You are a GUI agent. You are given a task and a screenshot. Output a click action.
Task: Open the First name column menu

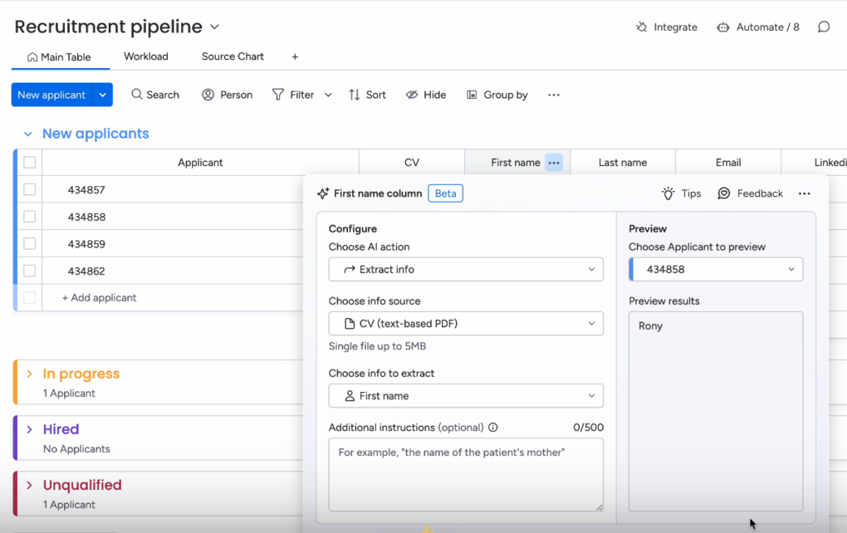(x=554, y=163)
